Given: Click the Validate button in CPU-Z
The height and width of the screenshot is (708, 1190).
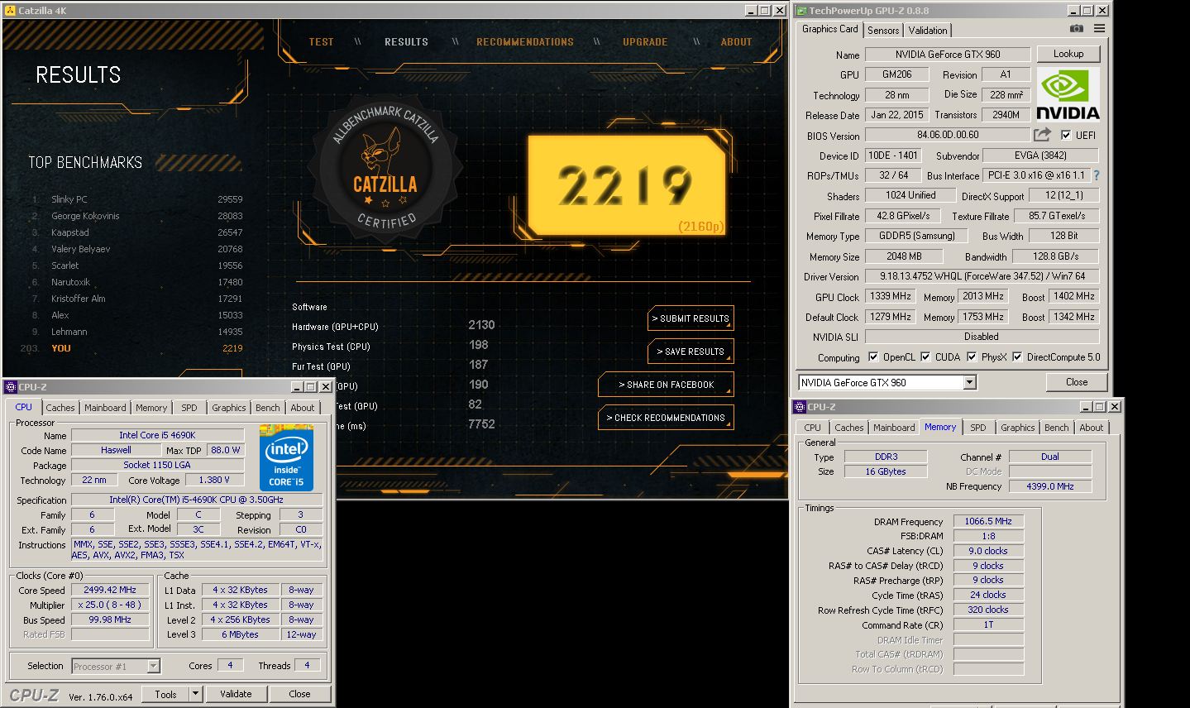Looking at the screenshot, I should coord(236,694).
